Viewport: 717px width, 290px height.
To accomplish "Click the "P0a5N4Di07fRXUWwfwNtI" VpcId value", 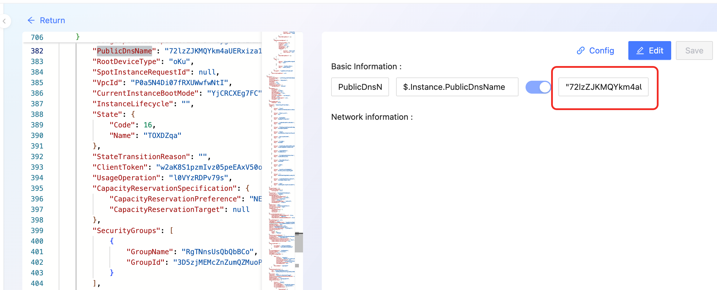I will 179,82.
